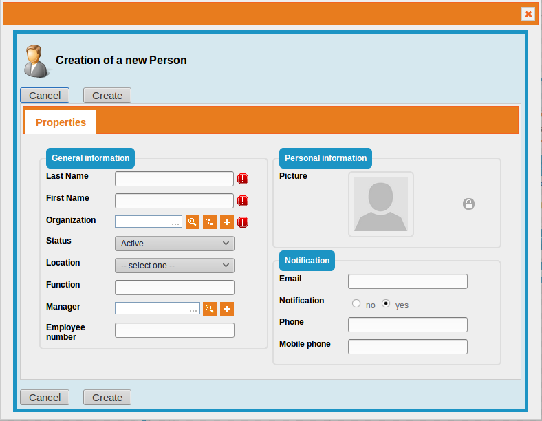The height and width of the screenshot is (421, 542).
Task: Select 'no' for Notification
Action: click(x=356, y=303)
